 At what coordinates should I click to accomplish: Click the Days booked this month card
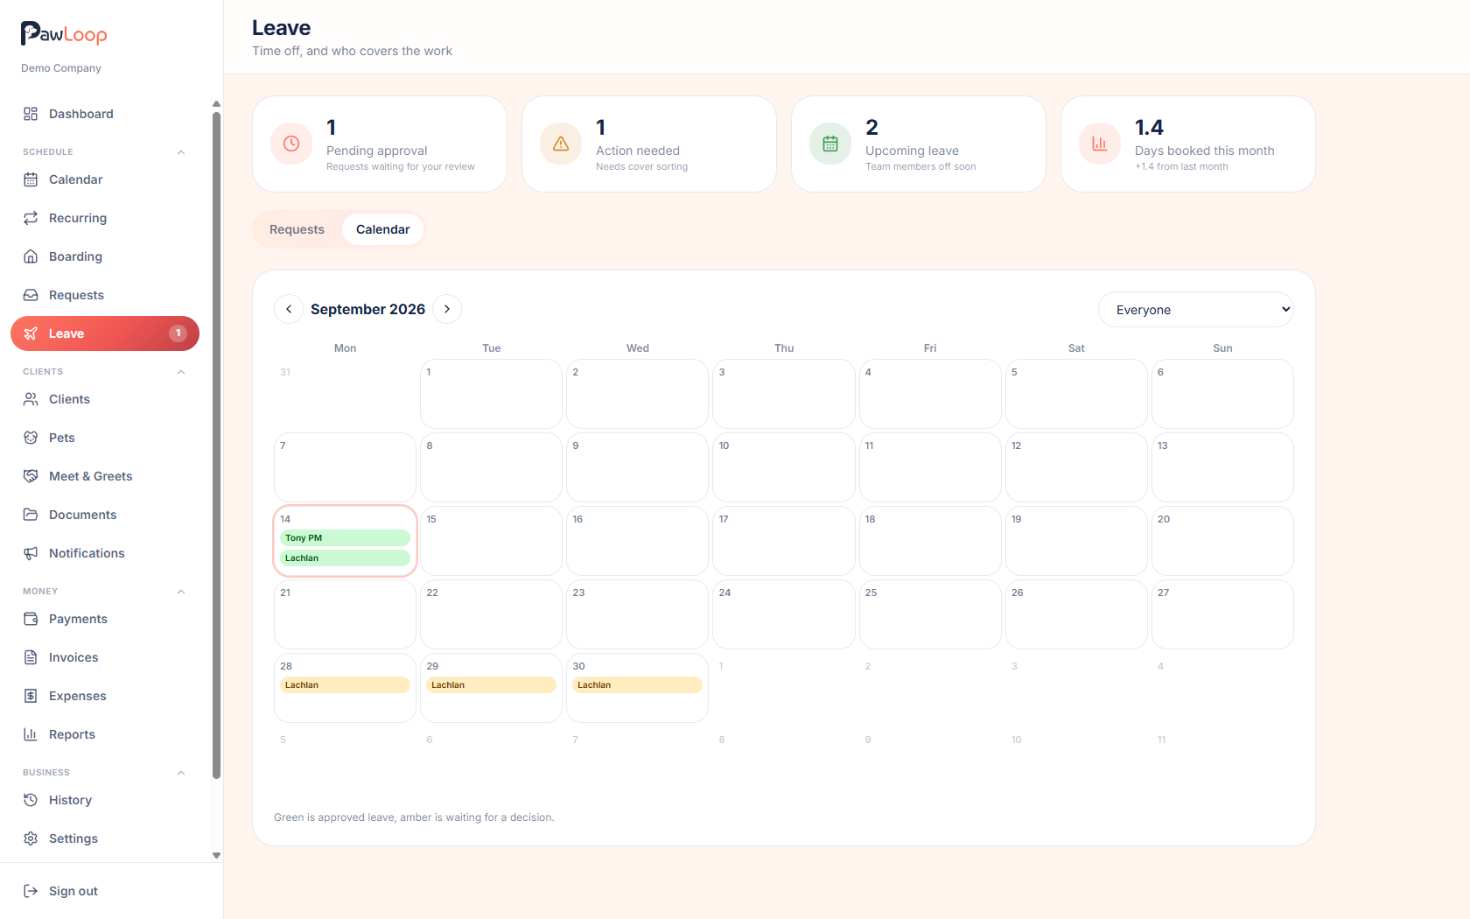tap(1188, 144)
